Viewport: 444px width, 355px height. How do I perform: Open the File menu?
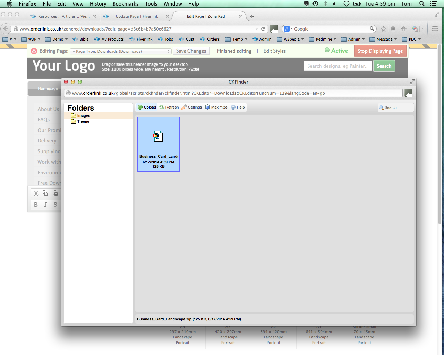[x=46, y=4]
